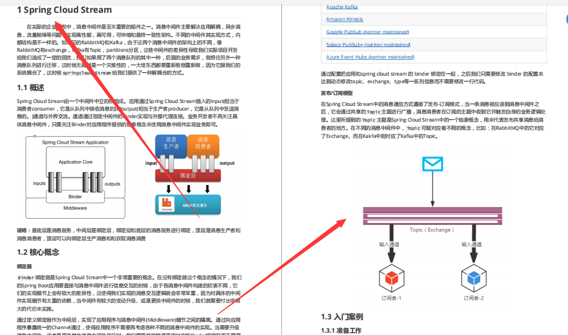Viewport: 568px width, 335px height.
Task: Click the bold input label beside producer
Action: (x=151, y=163)
